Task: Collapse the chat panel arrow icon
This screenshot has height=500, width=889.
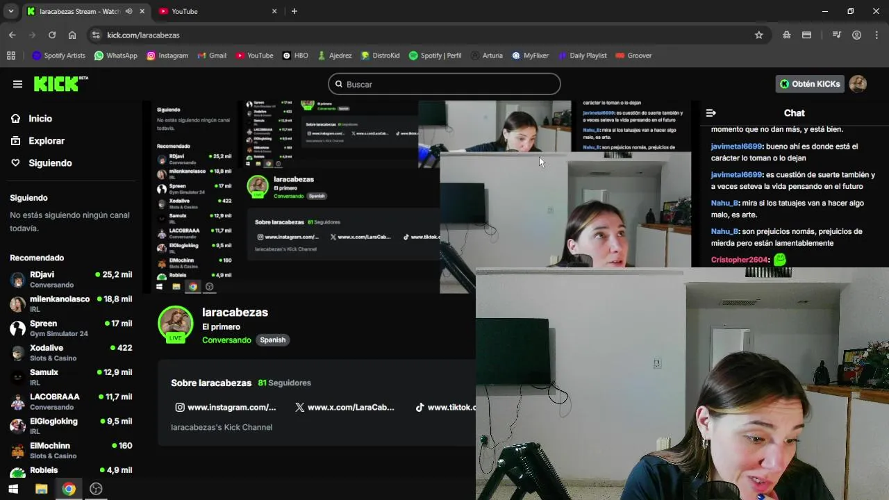Action: pos(711,112)
